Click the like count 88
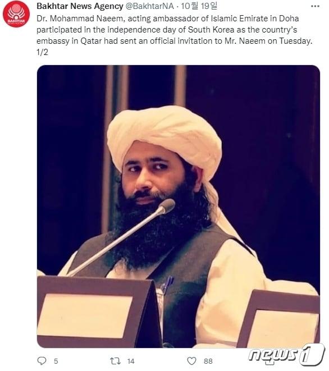 pos(208,361)
